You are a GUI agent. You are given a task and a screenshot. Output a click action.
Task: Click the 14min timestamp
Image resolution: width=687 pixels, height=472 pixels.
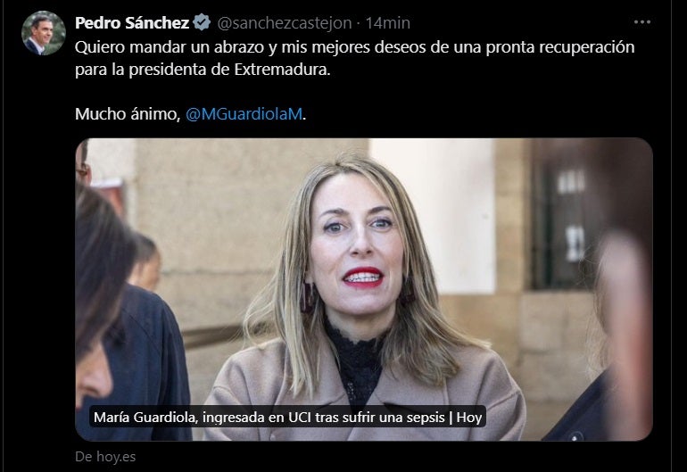coord(388,23)
